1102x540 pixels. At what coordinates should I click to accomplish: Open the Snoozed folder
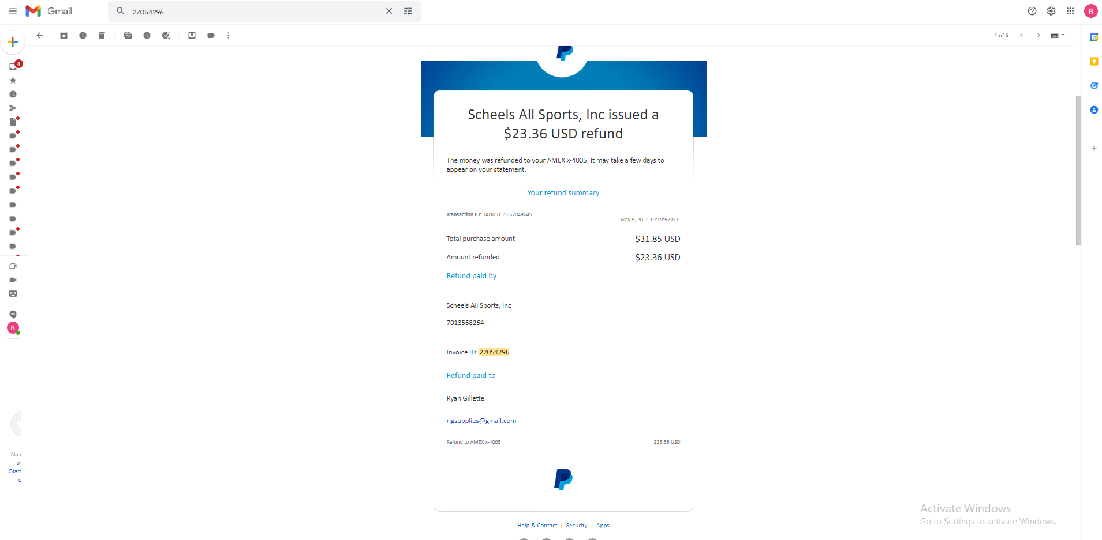click(13, 95)
